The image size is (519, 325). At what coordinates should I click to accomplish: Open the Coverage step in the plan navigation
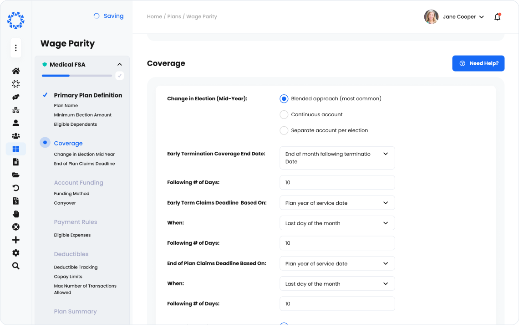(68, 143)
